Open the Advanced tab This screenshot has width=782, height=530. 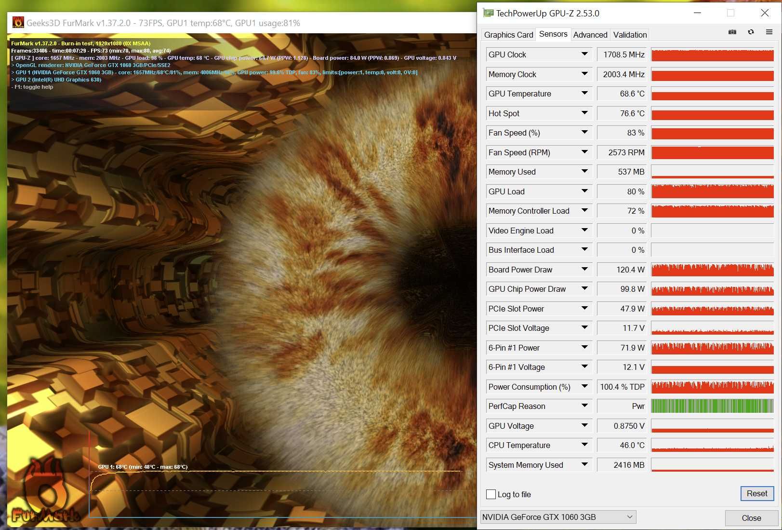tap(590, 35)
